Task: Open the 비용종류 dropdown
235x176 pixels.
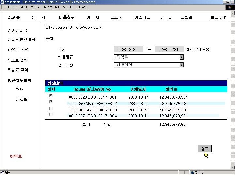Action: pos(181,57)
